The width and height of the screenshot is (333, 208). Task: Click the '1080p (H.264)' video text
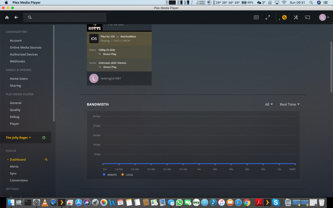pyautogui.click(x=107, y=50)
